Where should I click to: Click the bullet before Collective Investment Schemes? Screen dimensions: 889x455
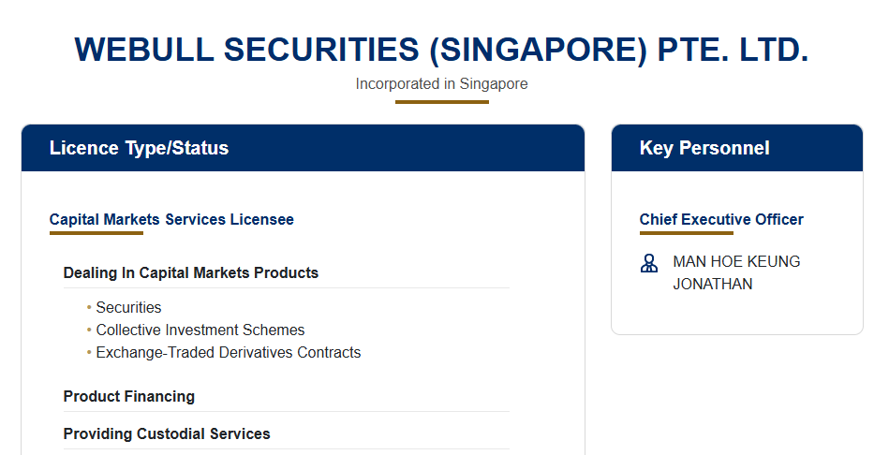(x=89, y=330)
